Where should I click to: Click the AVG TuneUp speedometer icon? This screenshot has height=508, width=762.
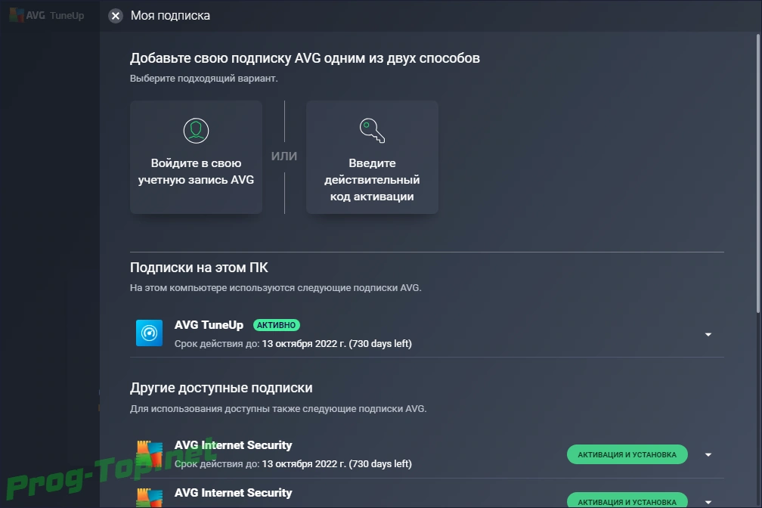(149, 333)
